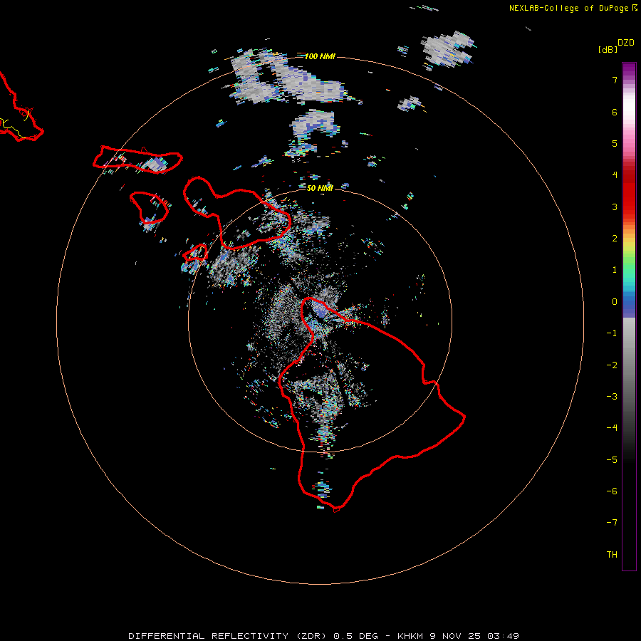Click the DZD label above color scale

click(x=626, y=43)
